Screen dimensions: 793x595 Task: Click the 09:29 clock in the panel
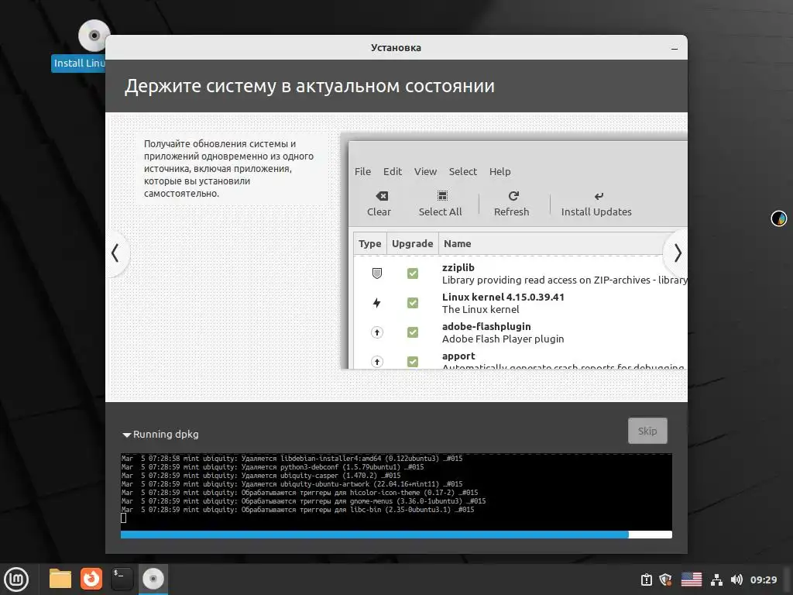tap(763, 580)
